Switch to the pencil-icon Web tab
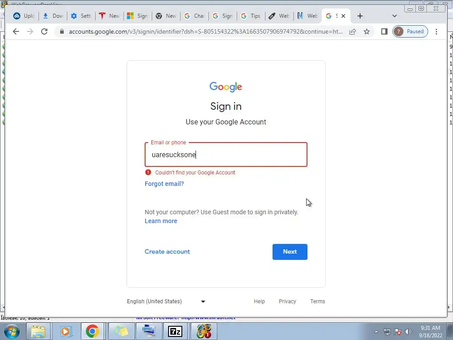453x340 pixels. click(x=280, y=16)
